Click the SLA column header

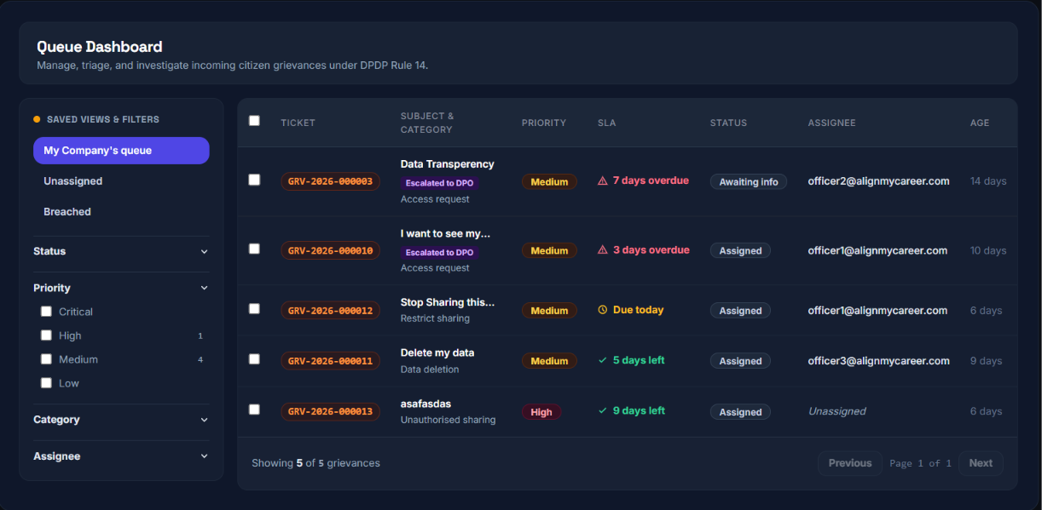606,123
